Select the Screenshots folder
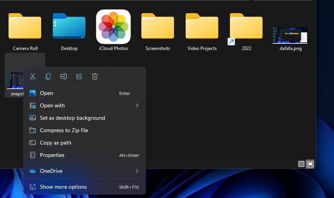 (158, 26)
